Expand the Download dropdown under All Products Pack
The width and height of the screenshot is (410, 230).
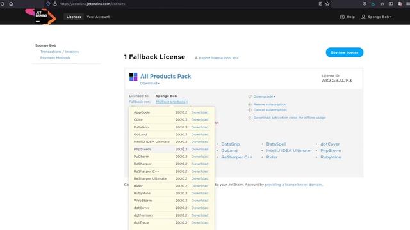[x=149, y=84]
